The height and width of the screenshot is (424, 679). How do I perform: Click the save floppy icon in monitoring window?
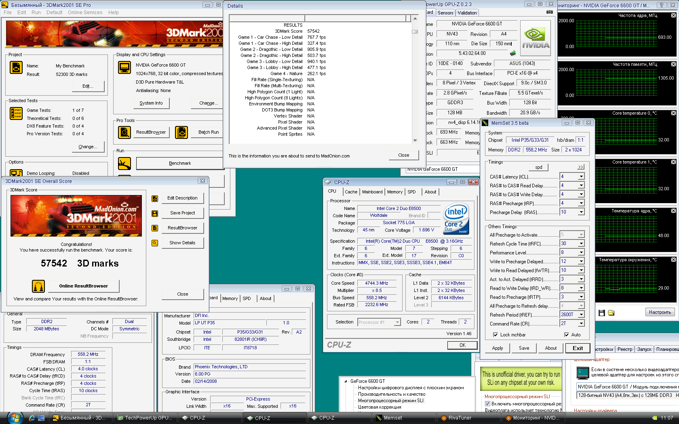tap(602, 313)
